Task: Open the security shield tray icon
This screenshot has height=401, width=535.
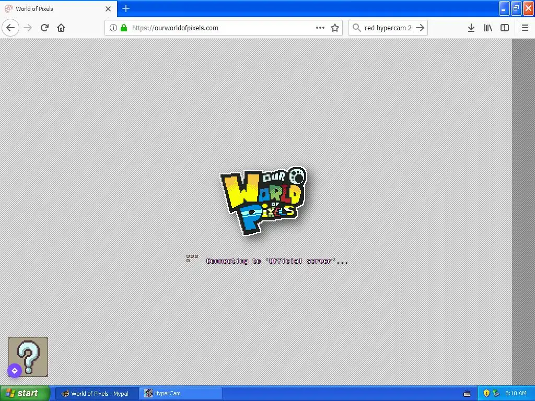Action: pyautogui.click(x=486, y=393)
